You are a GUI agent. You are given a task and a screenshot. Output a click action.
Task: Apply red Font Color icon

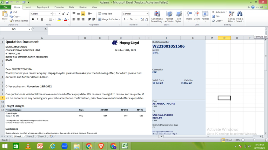coord(66,20)
